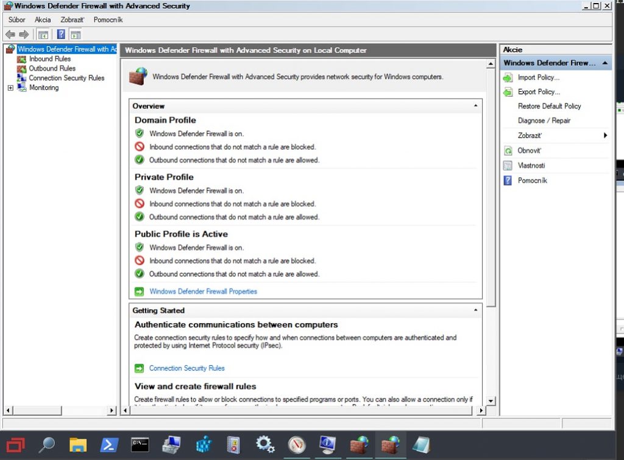Open the Súbor menu
Screen dimensions: 624x460
coord(16,20)
